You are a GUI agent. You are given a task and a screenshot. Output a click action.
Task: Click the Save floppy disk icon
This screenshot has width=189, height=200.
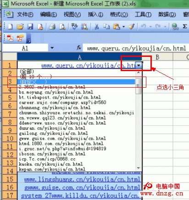click(30, 27)
